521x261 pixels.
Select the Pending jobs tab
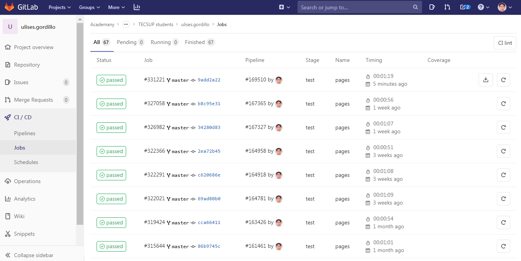point(130,42)
